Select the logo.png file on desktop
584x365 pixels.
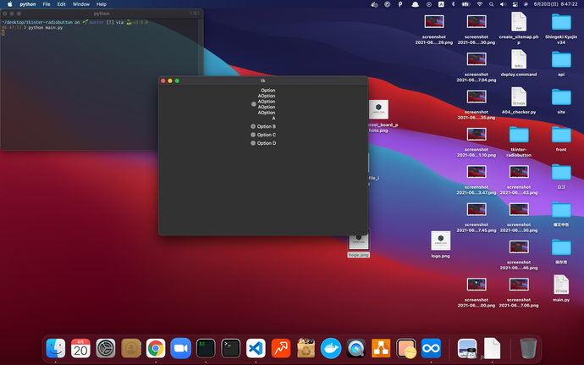tap(441, 244)
